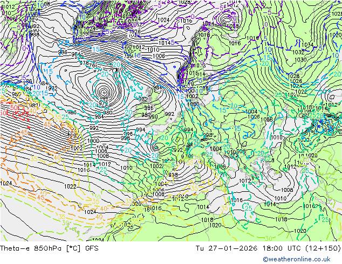Click the weatheronline.co.uk copyright link

(296, 259)
